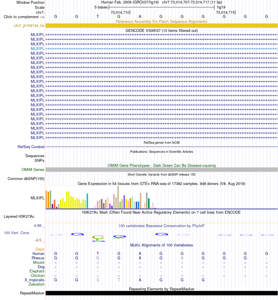Viewport: 278px width, 300px height.
Task: Click the 73,014,715 ruler position
Action: [x=225, y=12]
